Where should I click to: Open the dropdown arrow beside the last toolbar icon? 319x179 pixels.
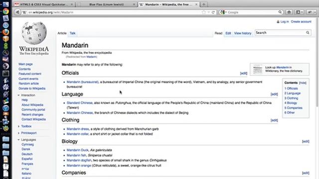[x=315, y=12]
